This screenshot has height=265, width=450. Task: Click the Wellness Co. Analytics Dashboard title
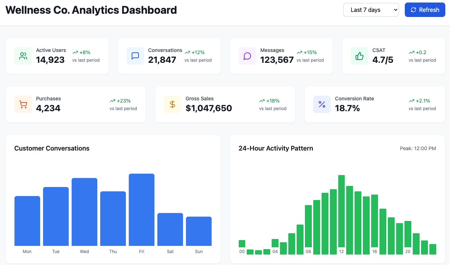[91, 10]
